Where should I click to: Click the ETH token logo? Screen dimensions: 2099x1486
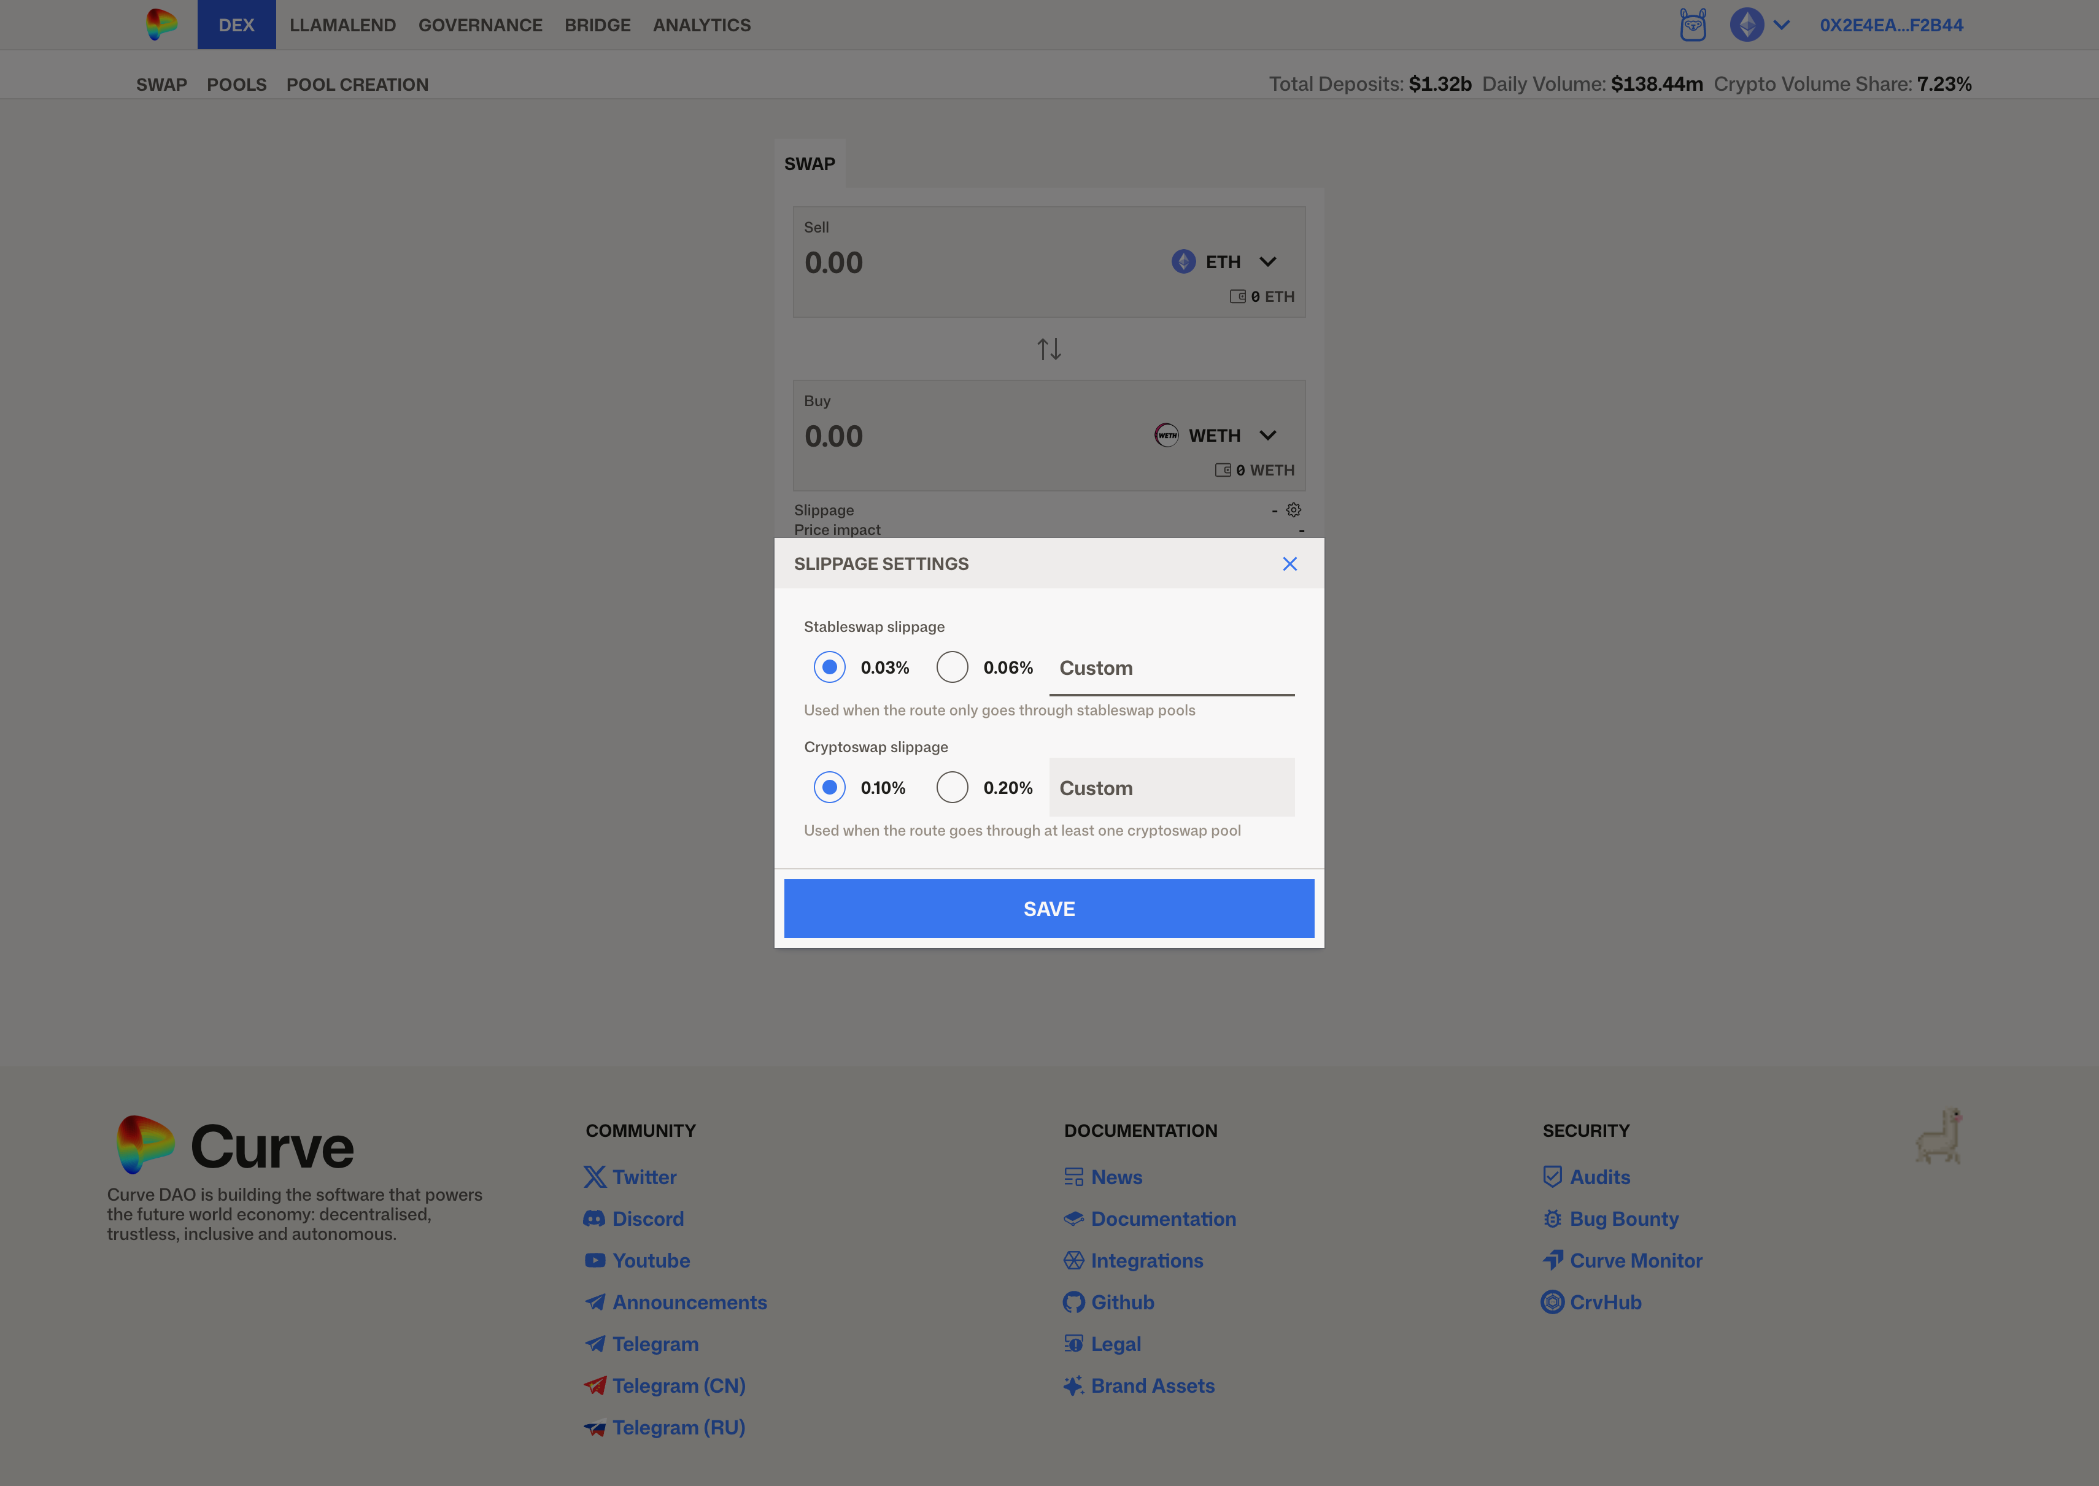click(x=1184, y=262)
